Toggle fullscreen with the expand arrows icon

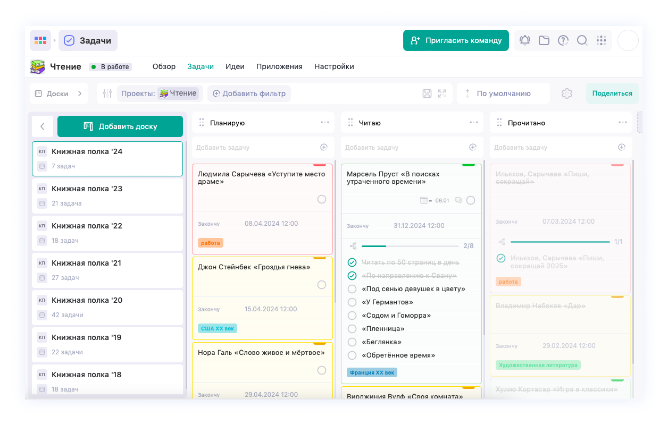pyautogui.click(x=442, y=93)
